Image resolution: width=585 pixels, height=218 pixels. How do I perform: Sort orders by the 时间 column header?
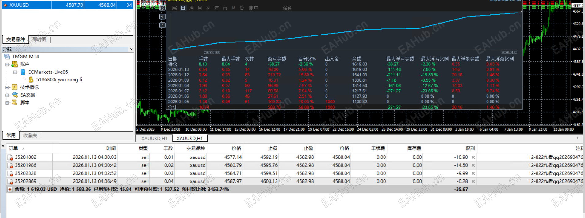(x=85, y=148)
